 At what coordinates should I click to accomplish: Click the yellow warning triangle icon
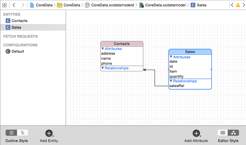pos(238,5)
